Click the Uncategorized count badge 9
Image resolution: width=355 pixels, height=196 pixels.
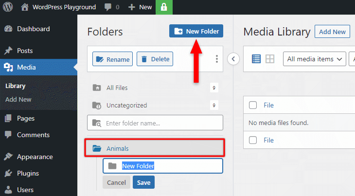click(x=214, y=105)
